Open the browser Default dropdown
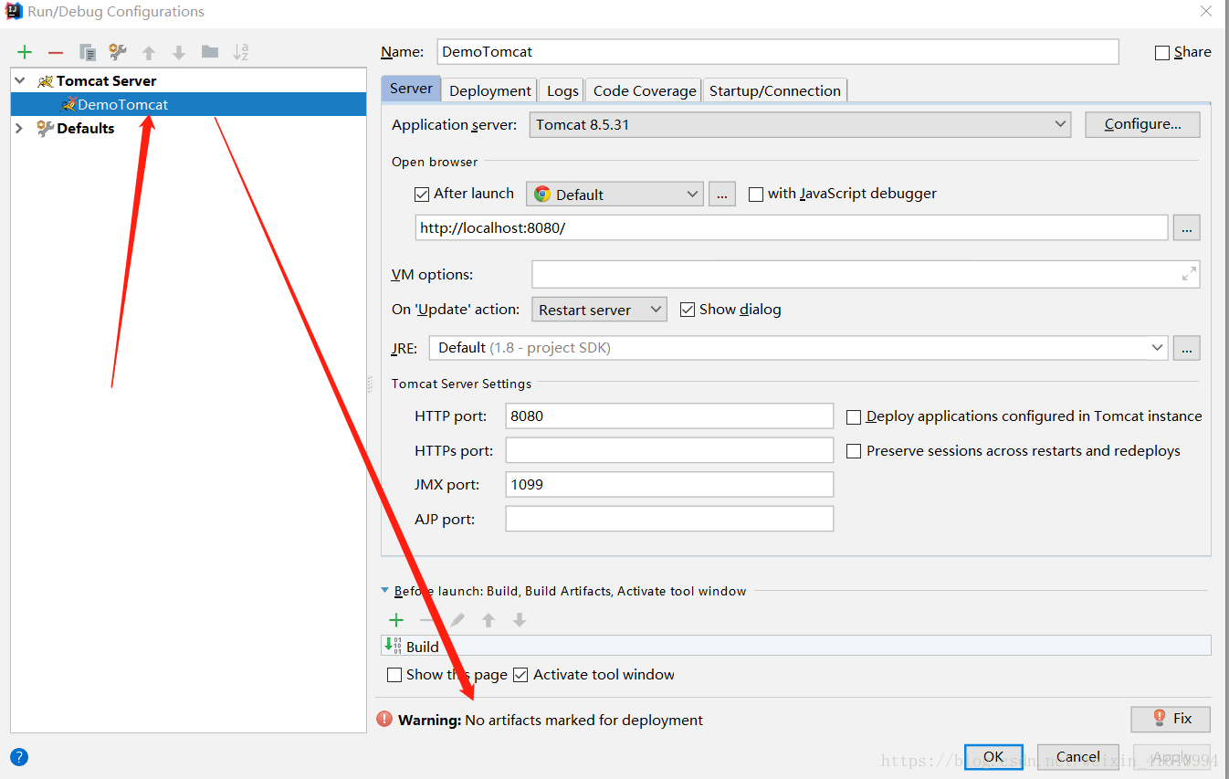The image size is (1229, 779). tap(614, 195)
